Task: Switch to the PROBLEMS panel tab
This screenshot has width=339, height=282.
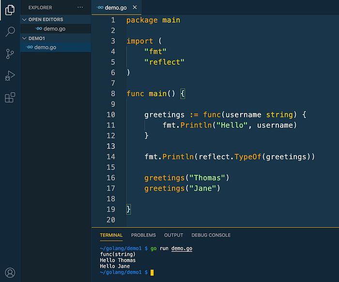Action: pyautogui.click(x=143, y=235)
